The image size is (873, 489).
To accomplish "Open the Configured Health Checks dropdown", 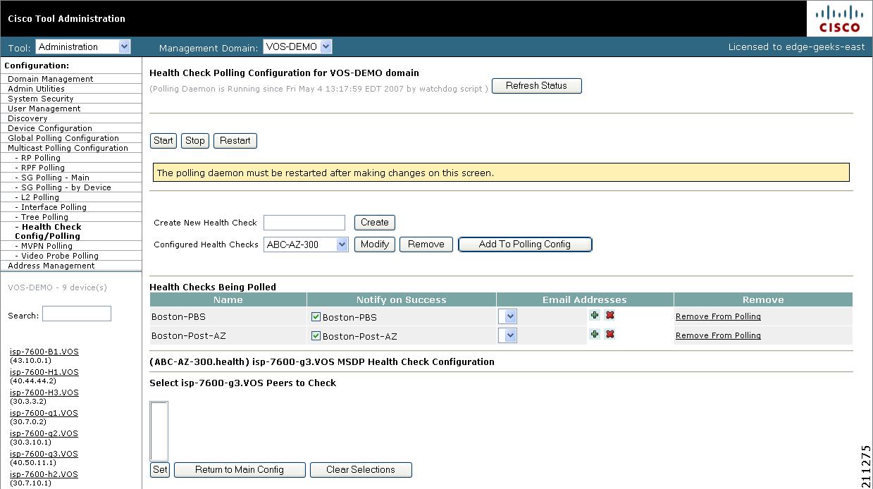I will tap(306, 244).
